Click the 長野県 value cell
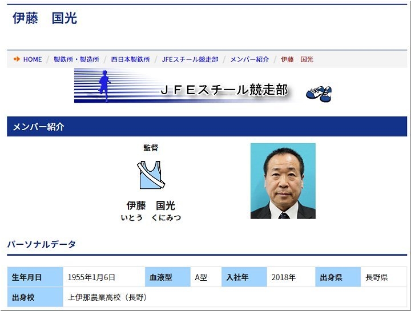Image resolution: width=411 pixels, height=311 pixels. point(377,277)
